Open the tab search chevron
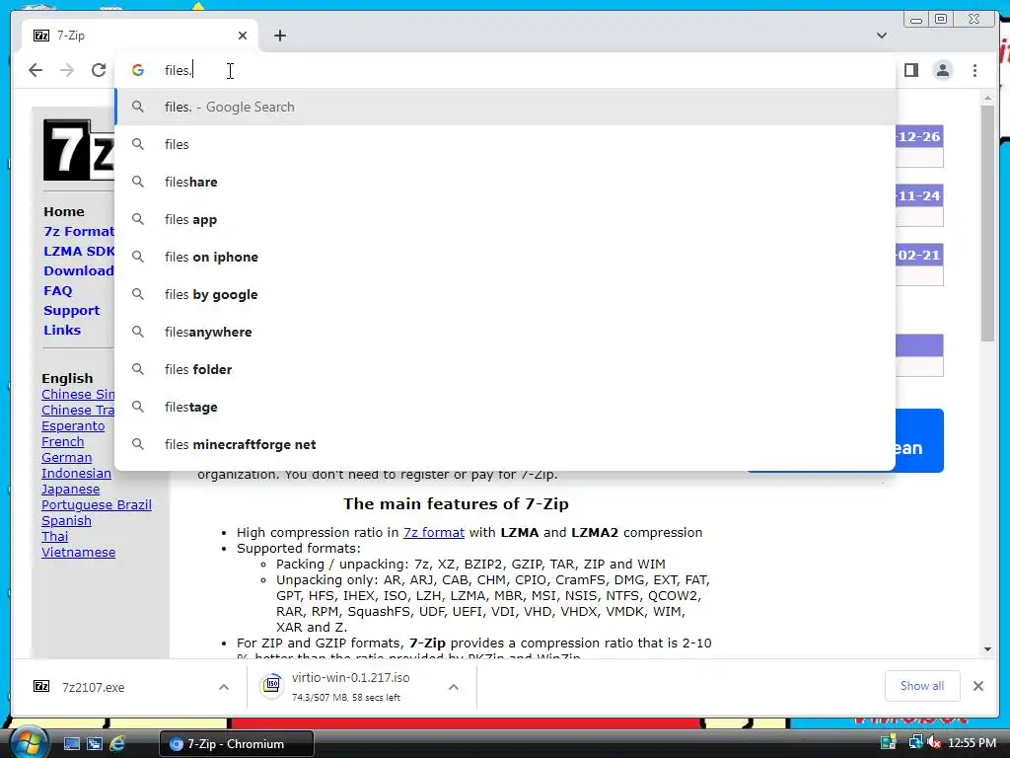Image resolution: width=1010 pixels, height=758 pixels. (882, 36)
